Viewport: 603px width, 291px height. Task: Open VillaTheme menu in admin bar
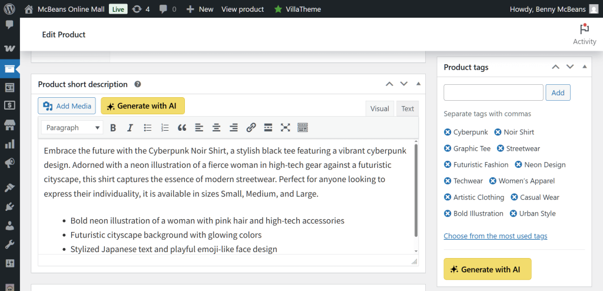point(297,9)
